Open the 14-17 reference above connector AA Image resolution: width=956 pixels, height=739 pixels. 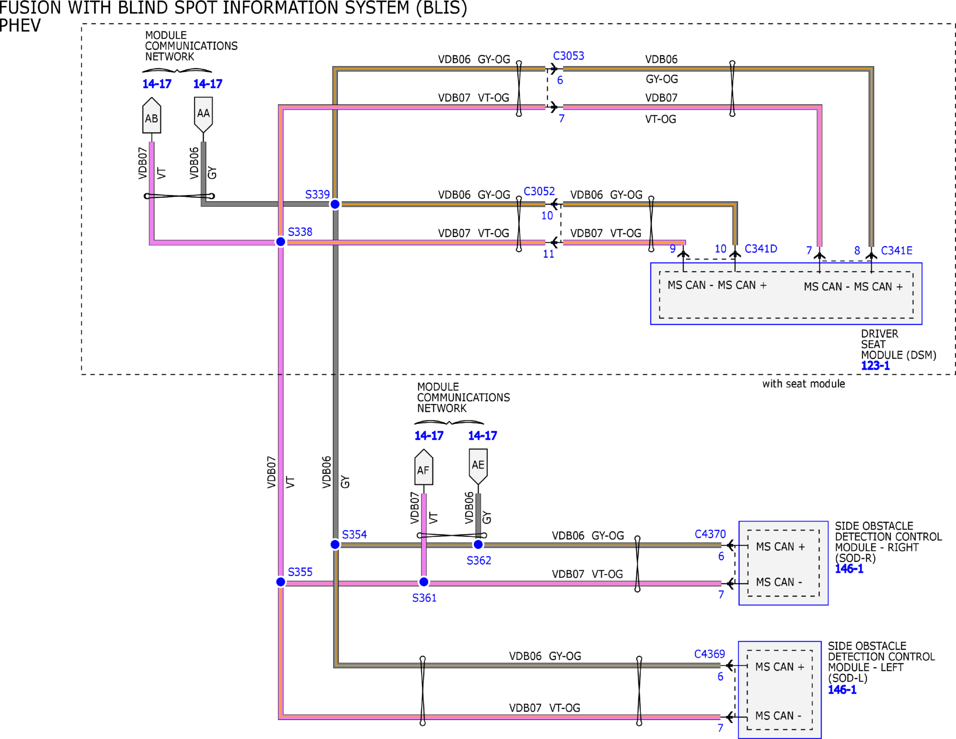pos(208,84)
